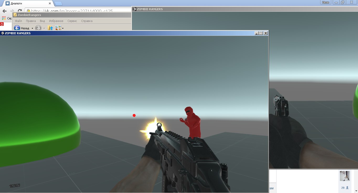The width and height of the screenshot is (358, 193).
Task: Open the folder views icon in explorer
Action: click(x=58, y=28)
